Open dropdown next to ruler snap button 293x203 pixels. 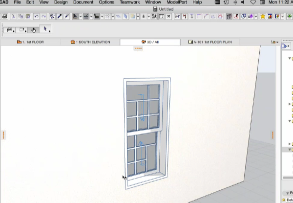(x=91, y=17)
